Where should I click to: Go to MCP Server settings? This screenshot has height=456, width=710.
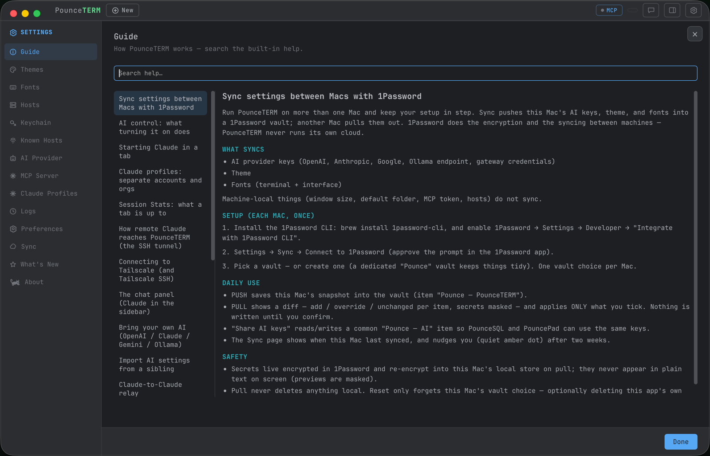coord(51,176)
